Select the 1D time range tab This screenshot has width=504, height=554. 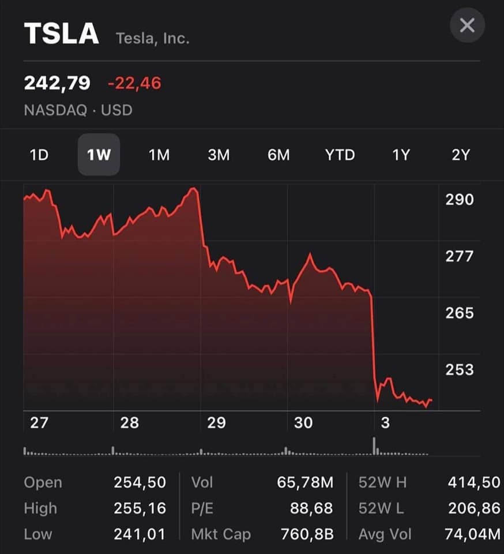click(x=39, y=155)
